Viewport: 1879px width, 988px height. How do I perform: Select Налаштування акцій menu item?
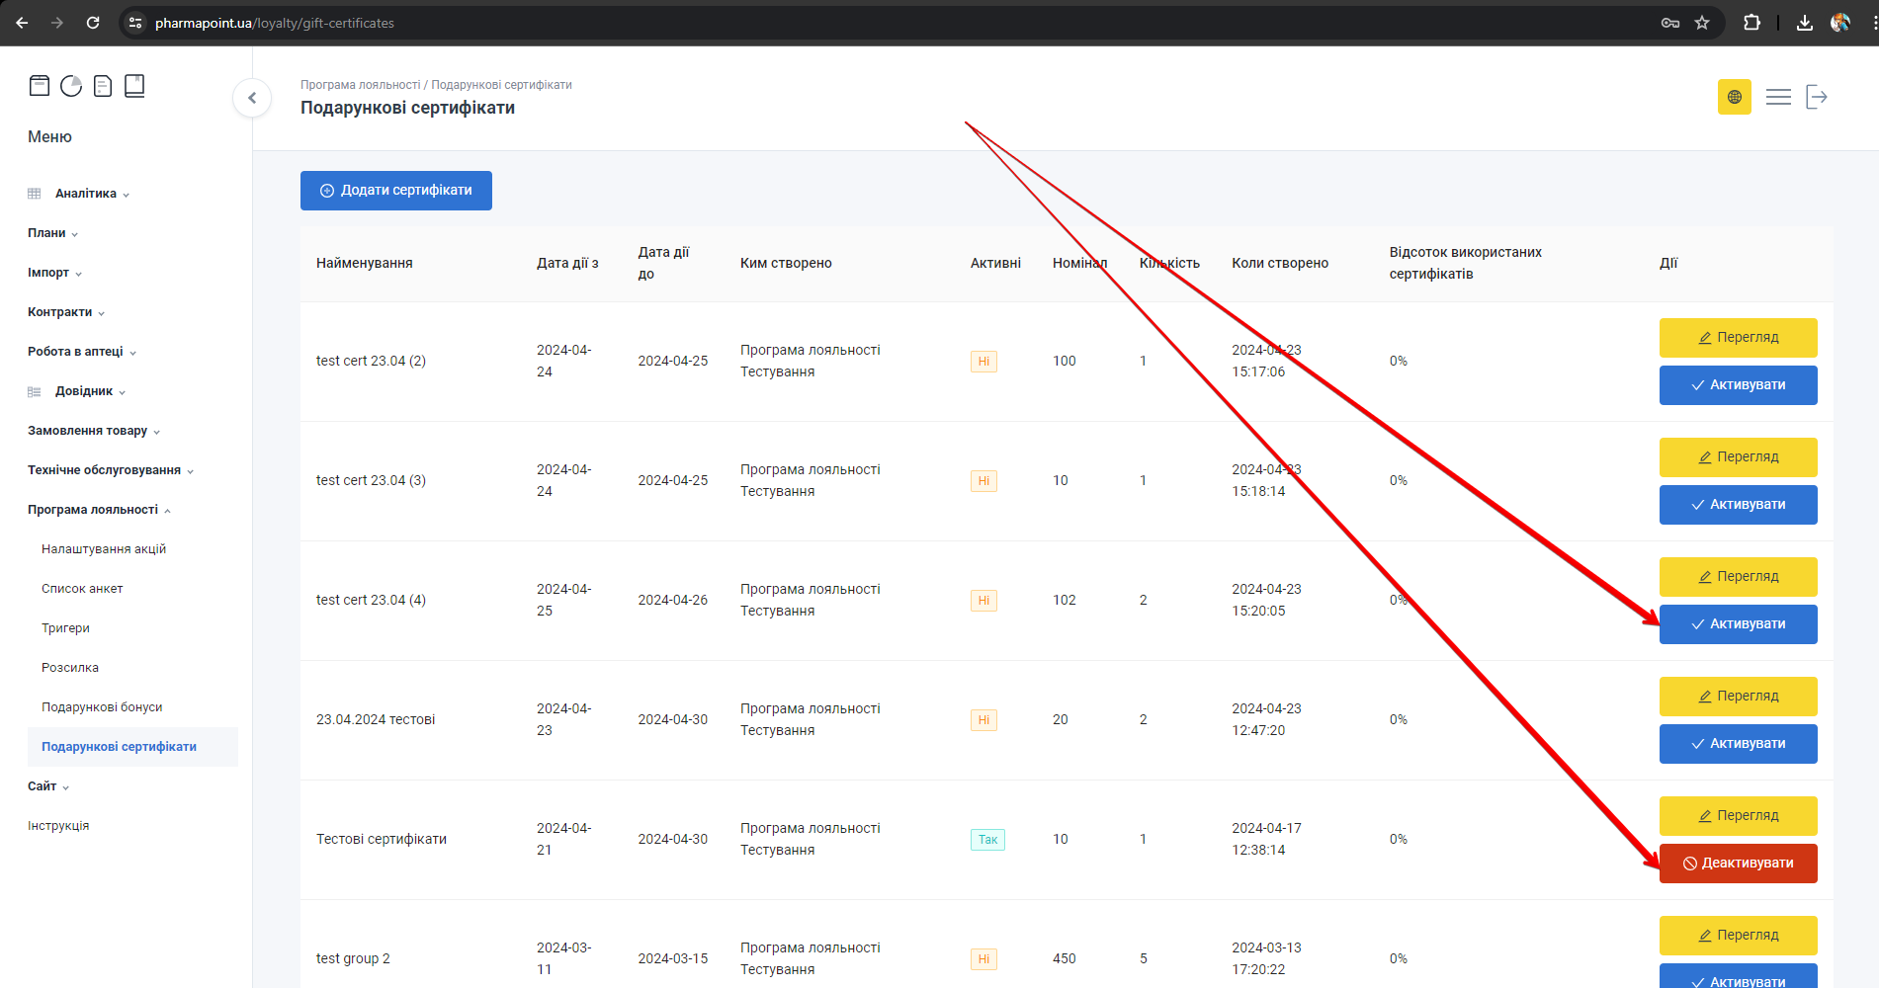tap(104, 549)
